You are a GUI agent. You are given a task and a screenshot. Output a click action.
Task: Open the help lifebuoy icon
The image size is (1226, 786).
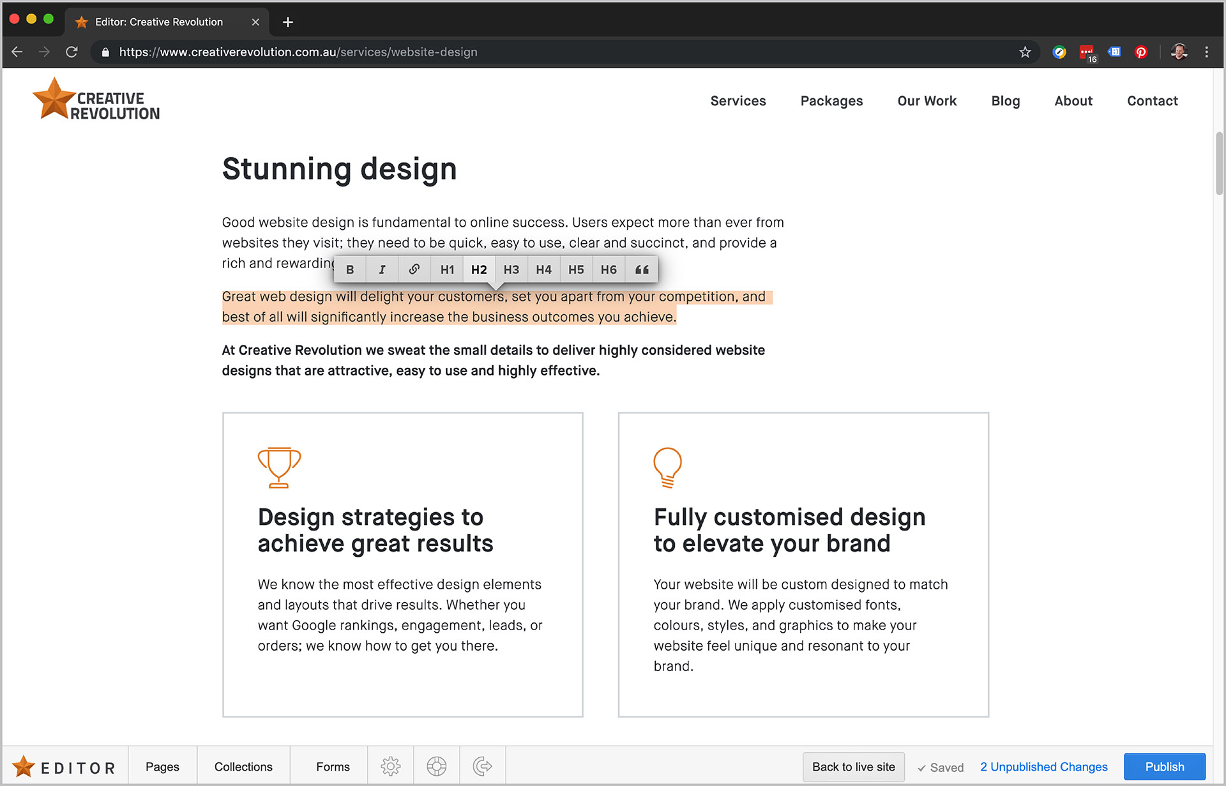tap(436, 766)
